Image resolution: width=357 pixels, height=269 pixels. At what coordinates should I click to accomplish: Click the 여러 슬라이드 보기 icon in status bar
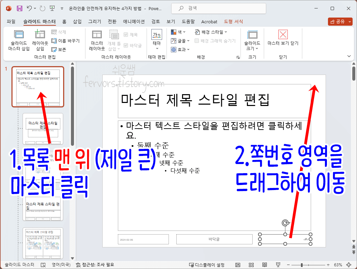[x=251, y=265]
